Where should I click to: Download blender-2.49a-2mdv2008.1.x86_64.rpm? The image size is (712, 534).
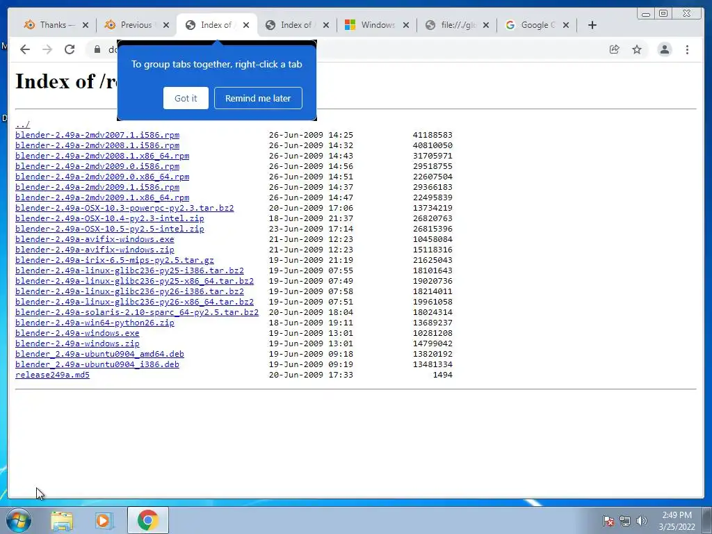pyautogui.click(x=102, y=156)
